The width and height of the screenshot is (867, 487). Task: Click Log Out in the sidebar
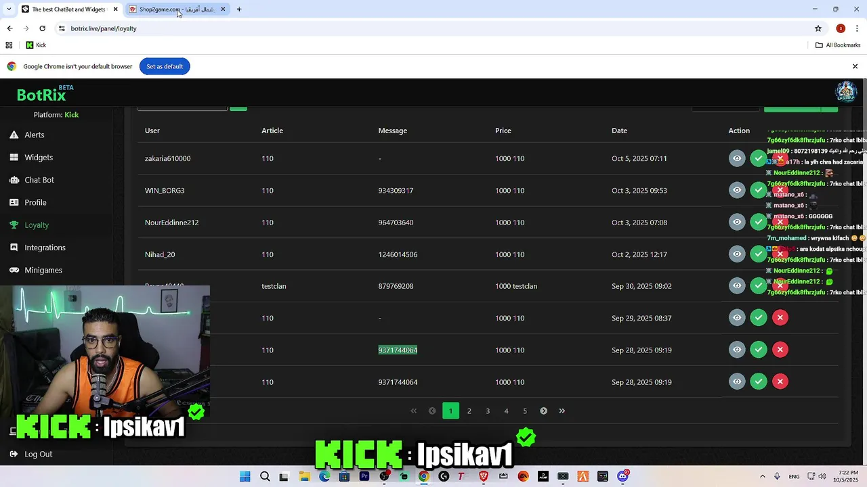31,454
